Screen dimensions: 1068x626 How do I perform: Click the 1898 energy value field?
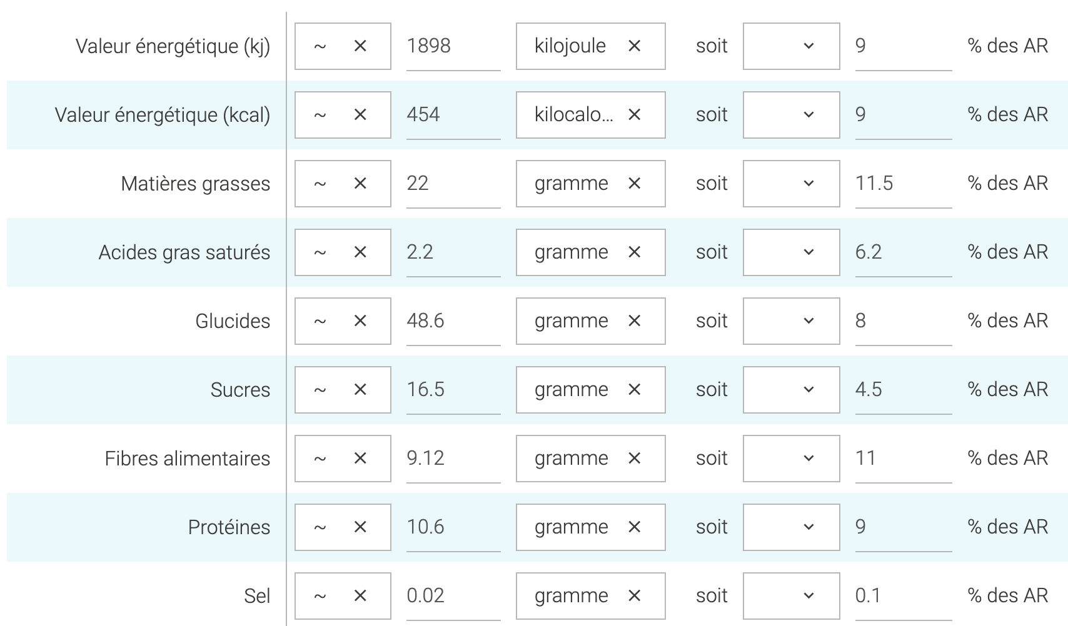(x=453, y=46)
